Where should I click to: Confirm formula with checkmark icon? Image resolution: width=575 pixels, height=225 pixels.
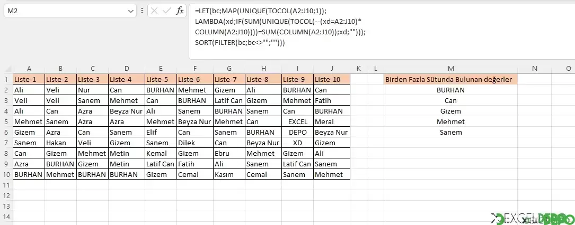coord(167,11)
